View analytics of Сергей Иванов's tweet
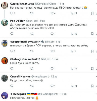Image resolution: width=97 pixels, height=101 pixels. pos(74,86)
